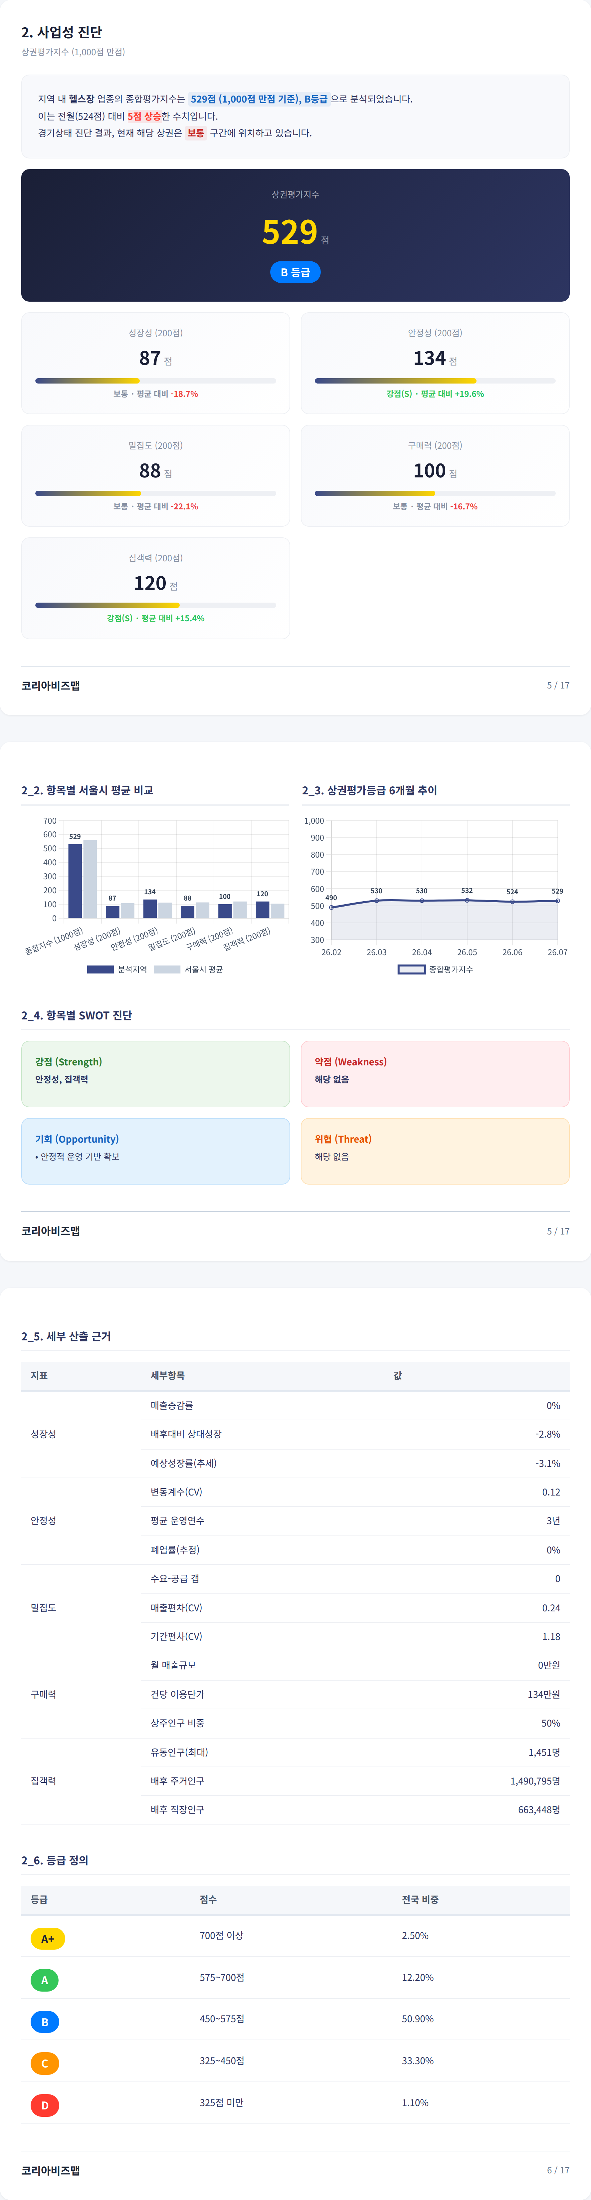Click the 밀집도 (200점) progress bar
This screenshot has width=591, height=2200.
tap(155, 494)
